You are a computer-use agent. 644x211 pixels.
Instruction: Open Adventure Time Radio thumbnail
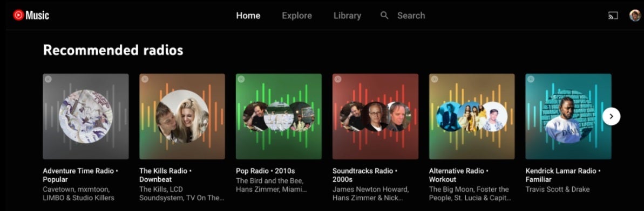(x=86, y=116)
